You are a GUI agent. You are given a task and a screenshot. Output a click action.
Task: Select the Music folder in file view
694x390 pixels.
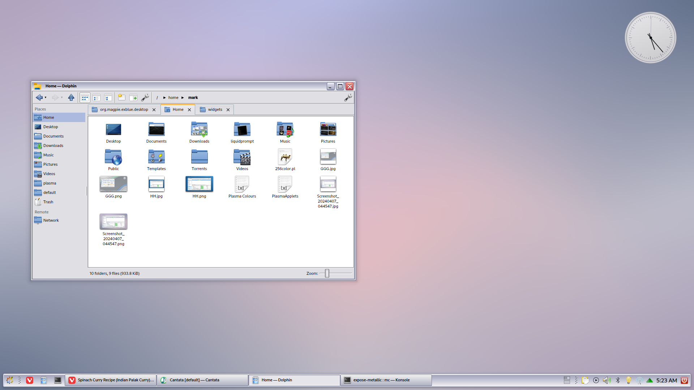pyautogui.click(x=285, y=130)
